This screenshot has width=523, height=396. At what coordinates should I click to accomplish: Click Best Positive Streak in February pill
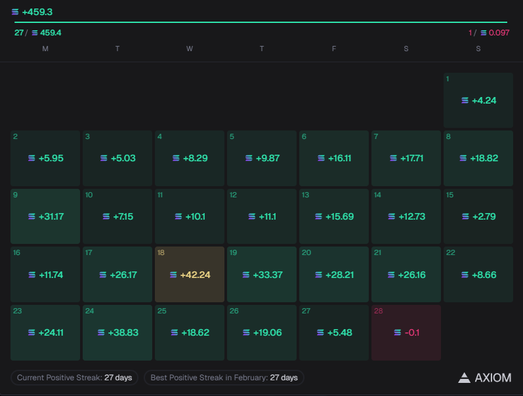coord(224,378)
